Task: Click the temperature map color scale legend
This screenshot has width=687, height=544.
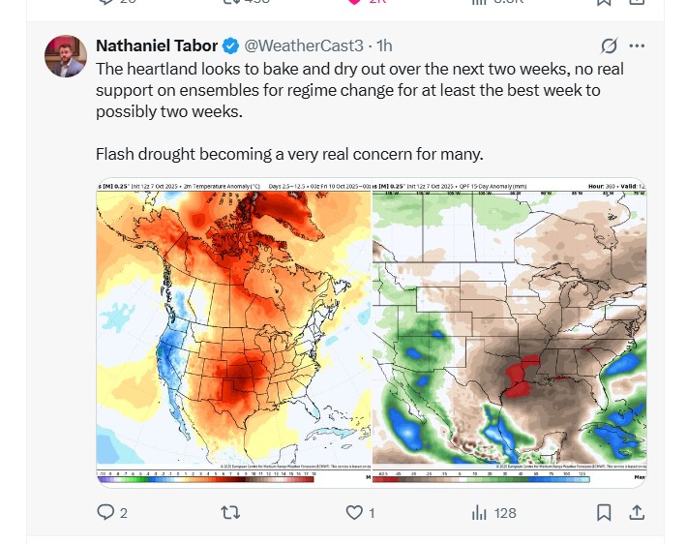Action: tap(207, 477)
